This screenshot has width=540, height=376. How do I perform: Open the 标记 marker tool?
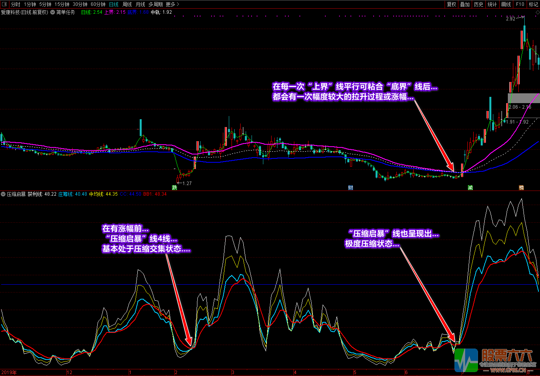[533, 4]
